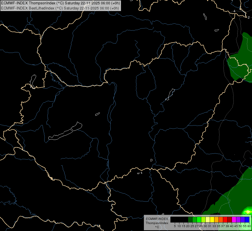Select the pale yellow 30–31 legend swatch

pos(208,219)
